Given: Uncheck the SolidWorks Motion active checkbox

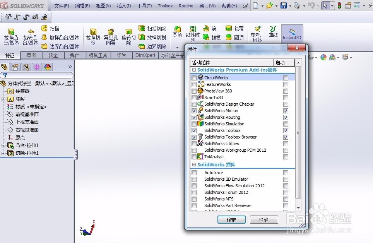Looking at the screenshot, I should [x=194, y=111].
